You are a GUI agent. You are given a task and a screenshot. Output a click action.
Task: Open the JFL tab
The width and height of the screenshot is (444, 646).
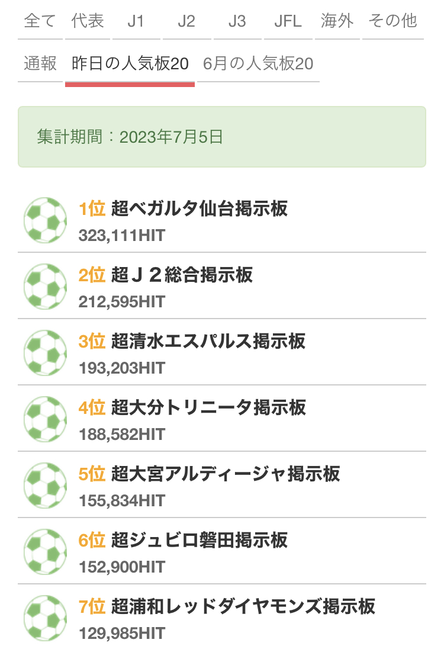click(288, 22)
